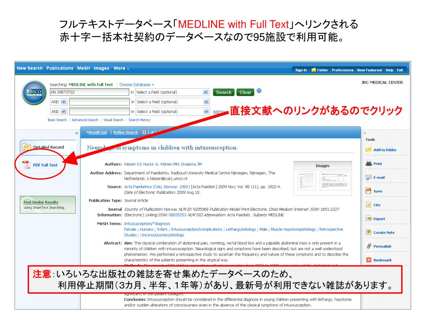Open second Select a Field dropdown
424x318 pixels.
[206, 102]
